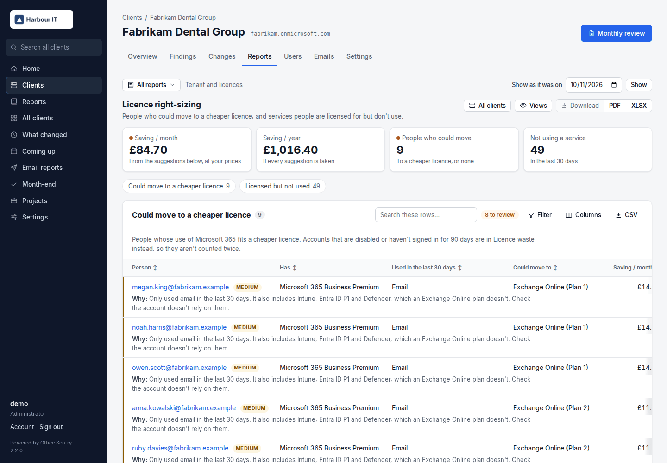Focus the Search all clients field
This screenshot has width=667, height=463.
click(x=54, y=47)
